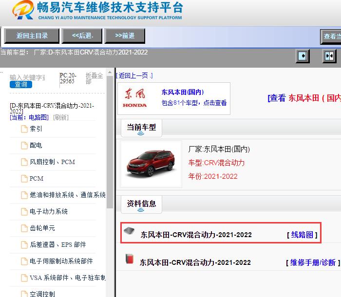The height and width of the screenshot is (297, 341).
Task: Click 年份:2021-2022 text
Action: [x=213, y=176]
